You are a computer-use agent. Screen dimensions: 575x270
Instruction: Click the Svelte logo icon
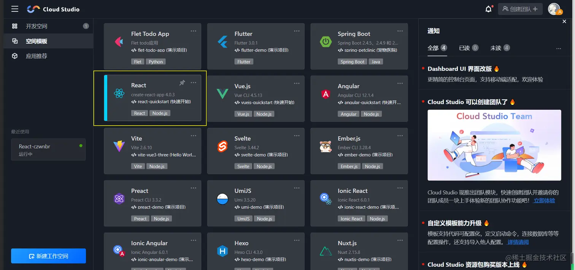(222, 146)
